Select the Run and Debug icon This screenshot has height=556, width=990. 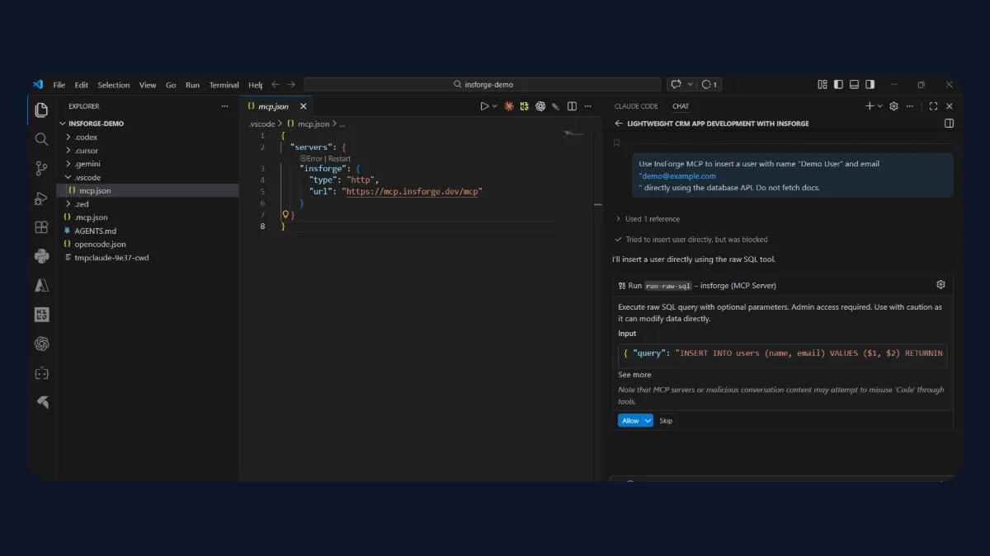[x=41, y=198]
